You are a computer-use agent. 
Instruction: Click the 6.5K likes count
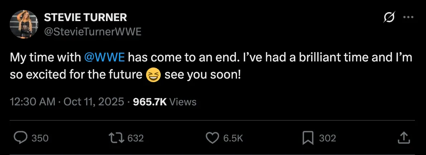233,138
